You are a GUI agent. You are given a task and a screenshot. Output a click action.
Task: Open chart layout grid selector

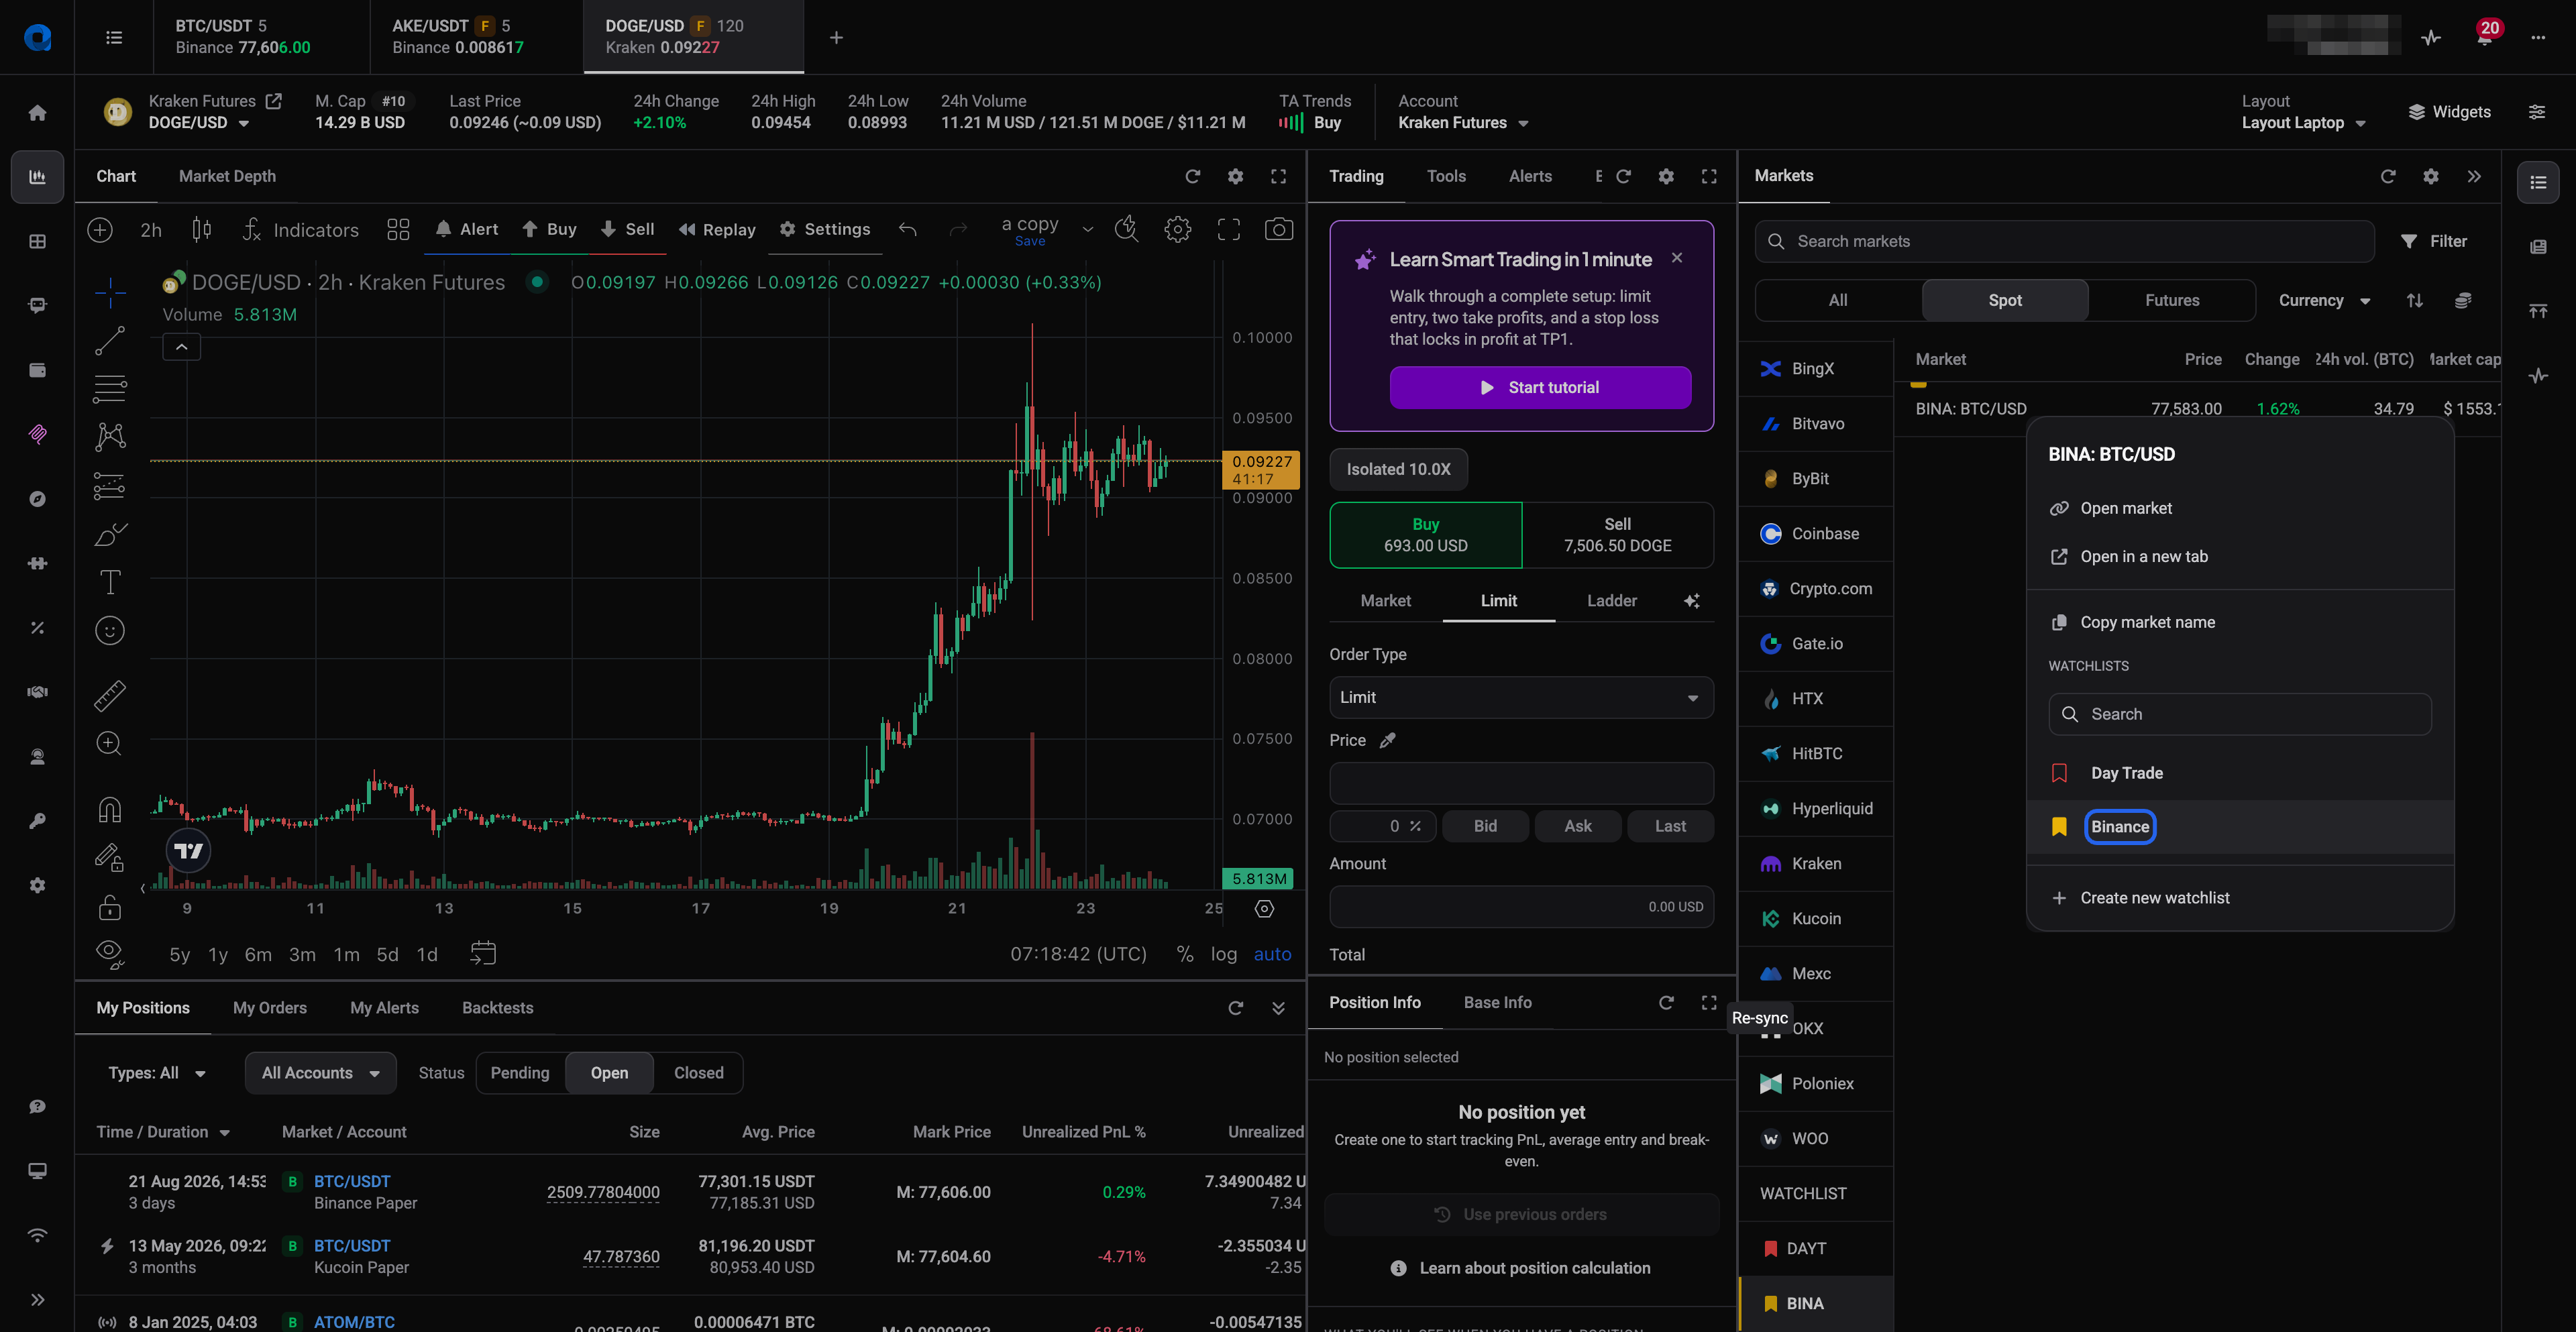[x=398, y=229]
